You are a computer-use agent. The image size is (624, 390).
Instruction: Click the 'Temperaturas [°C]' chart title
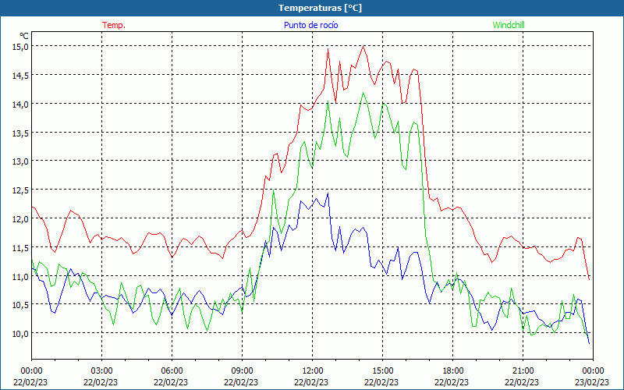click(x=320, y=8)
